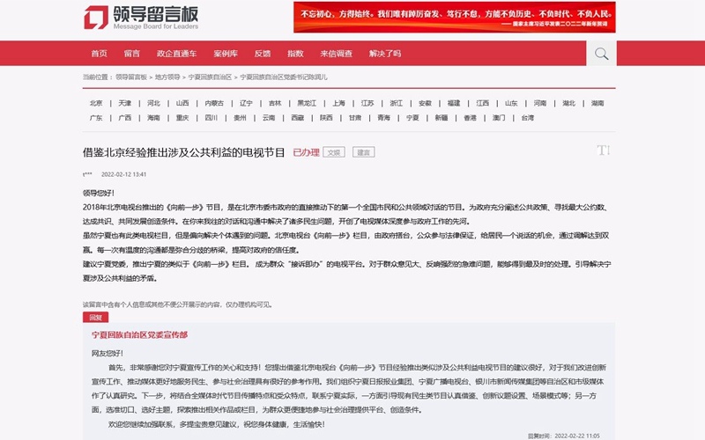Click the text size T icon
Viewport: 705px width, 440px height.
pyautogui.click(x=604, y=151)
